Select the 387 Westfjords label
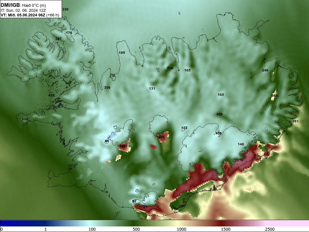This screenshot has width=309, height=232. [x=58, y=39]
